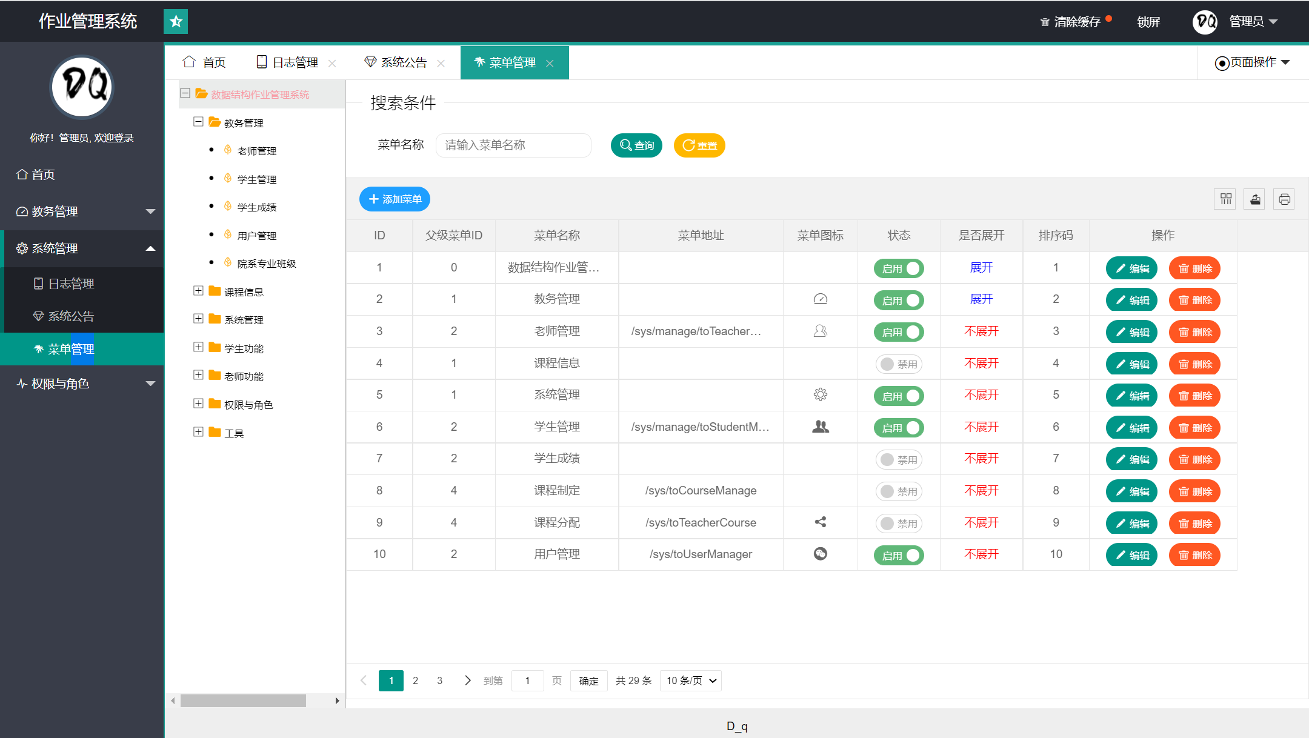Viewport: 1309px width, 738px height.
Task: Toggle status switch for 用户管理 row
Action: (899, 556)
